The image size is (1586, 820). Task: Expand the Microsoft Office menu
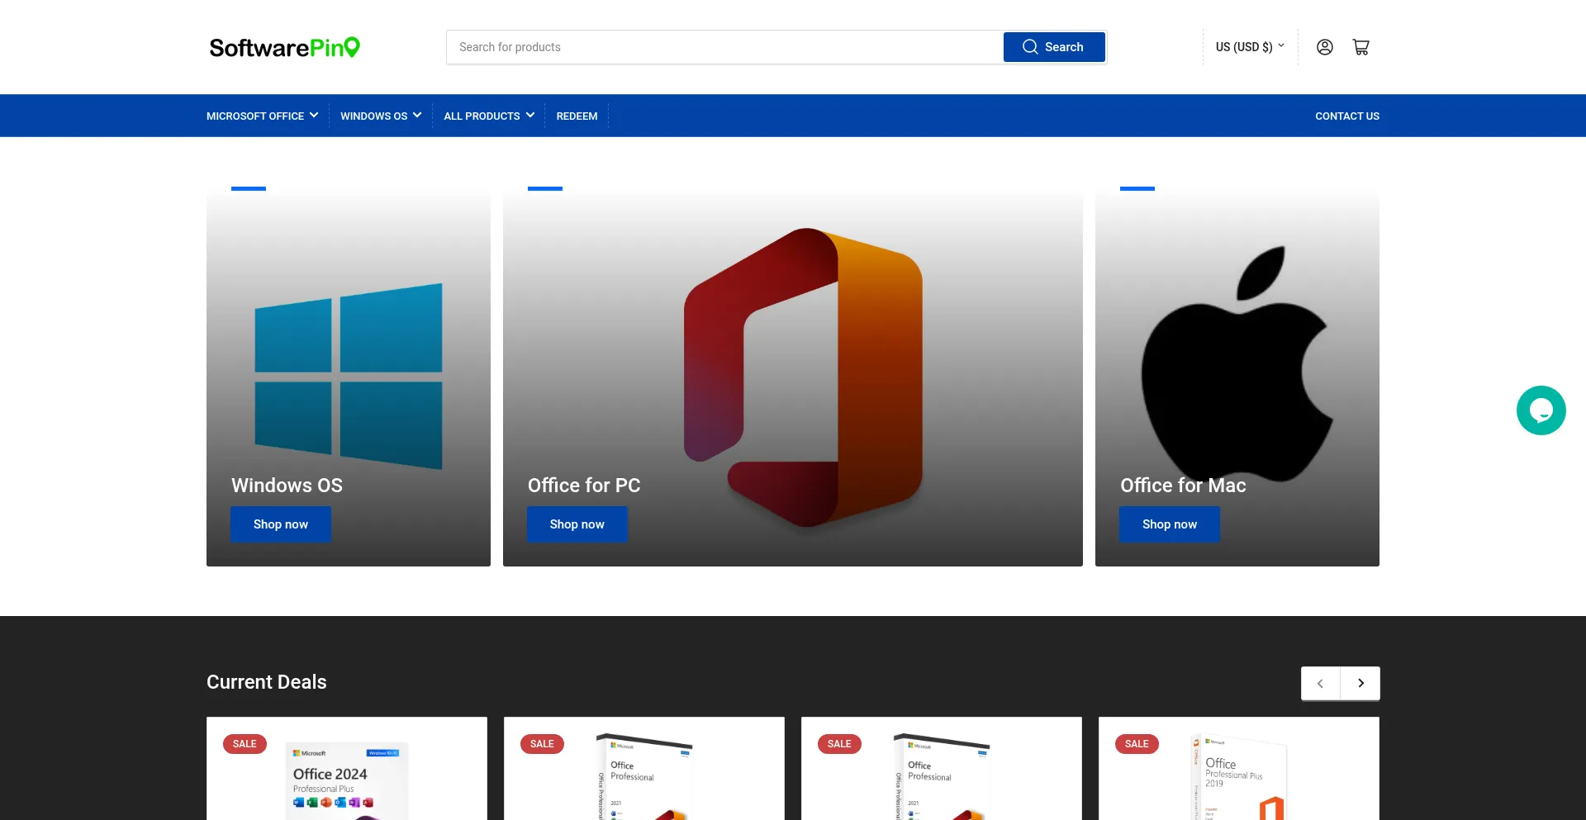click(x=262, y=116)
